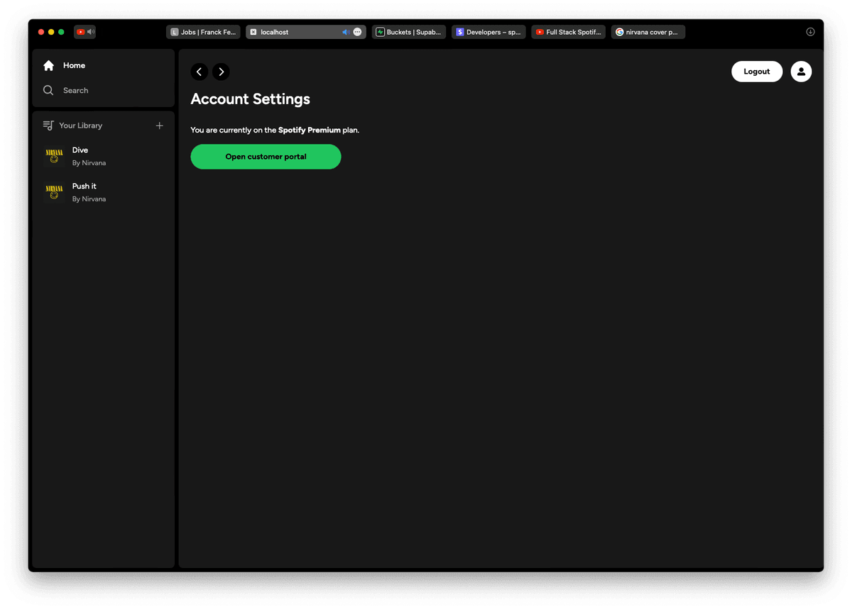Screen dimensions: 852x609
Task: Open the localhost tab more options icon
Action: [x=357, y=32]
